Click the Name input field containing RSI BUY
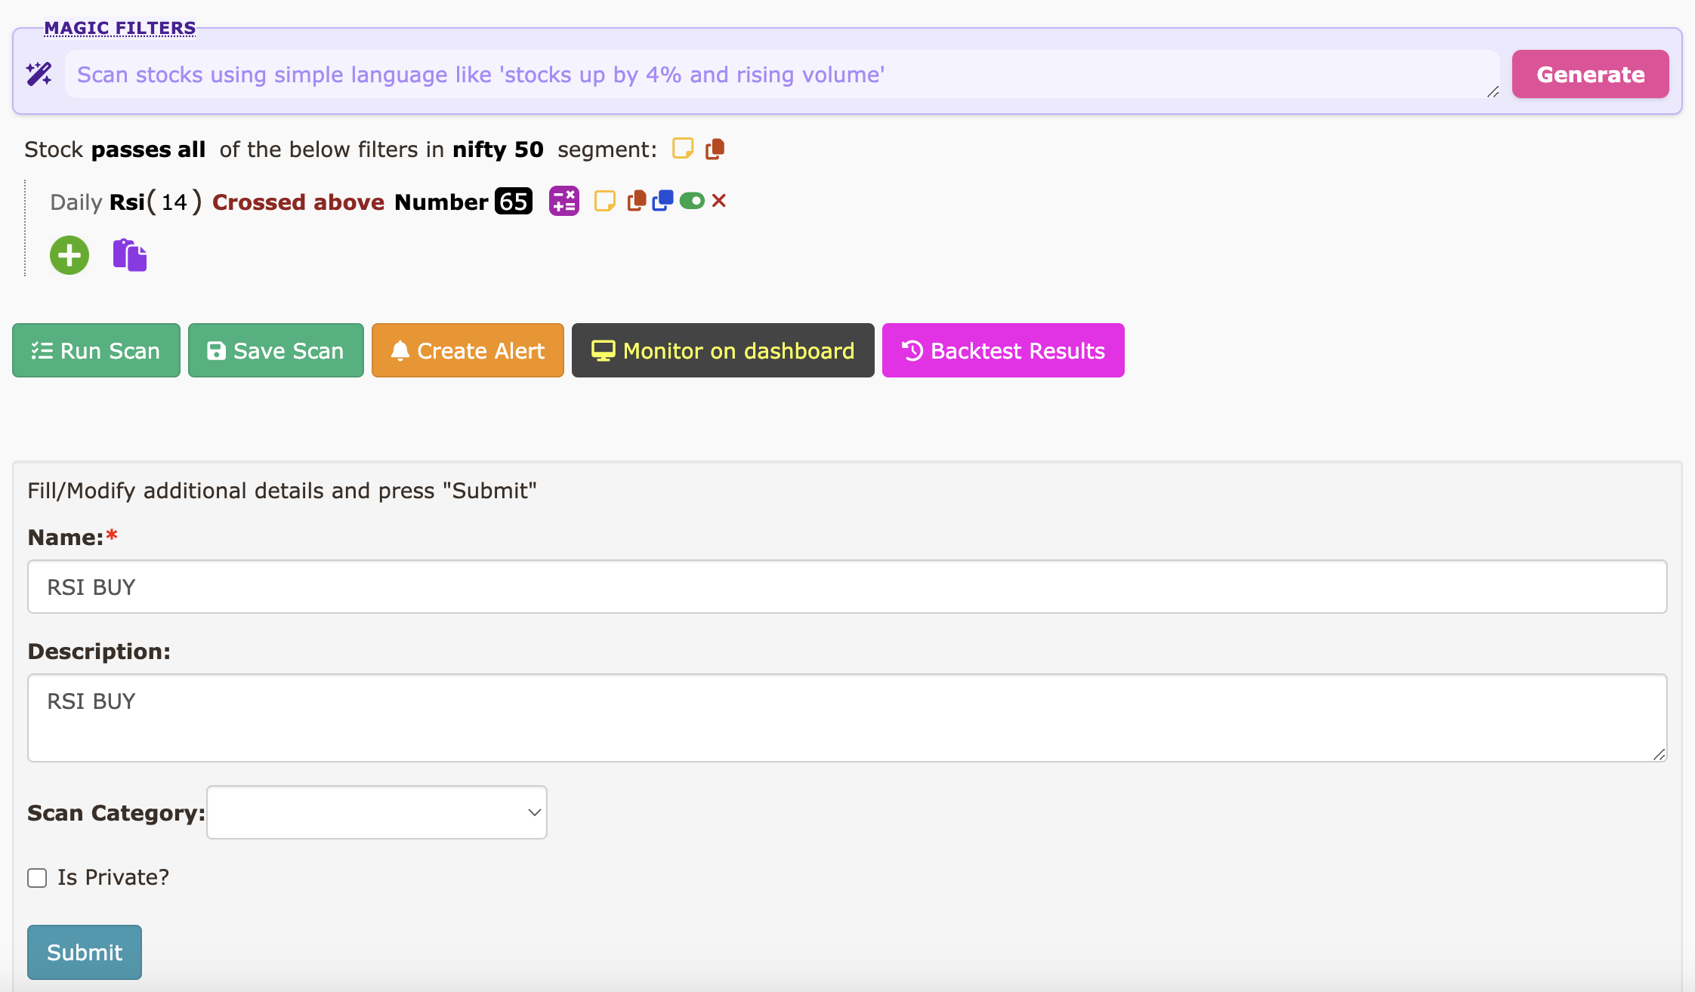Image resolution: width=1695 pixels, height=992 pixels. 847,587
